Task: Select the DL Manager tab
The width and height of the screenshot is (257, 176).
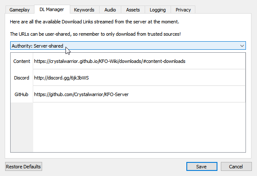Action: pos(52,9)
